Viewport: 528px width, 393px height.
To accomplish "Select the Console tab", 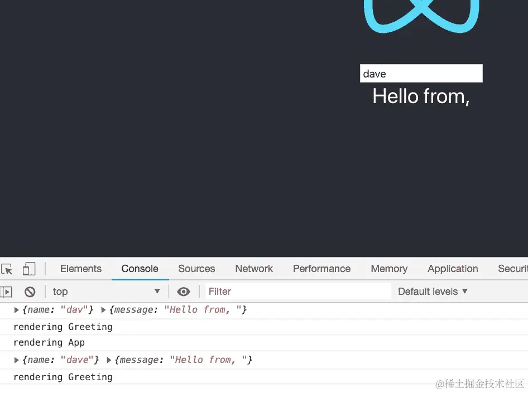I will pos(140,269).
